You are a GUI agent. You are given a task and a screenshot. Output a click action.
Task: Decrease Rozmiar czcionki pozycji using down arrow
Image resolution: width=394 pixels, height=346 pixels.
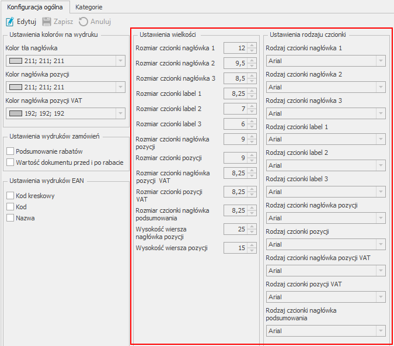pos(252,160)
